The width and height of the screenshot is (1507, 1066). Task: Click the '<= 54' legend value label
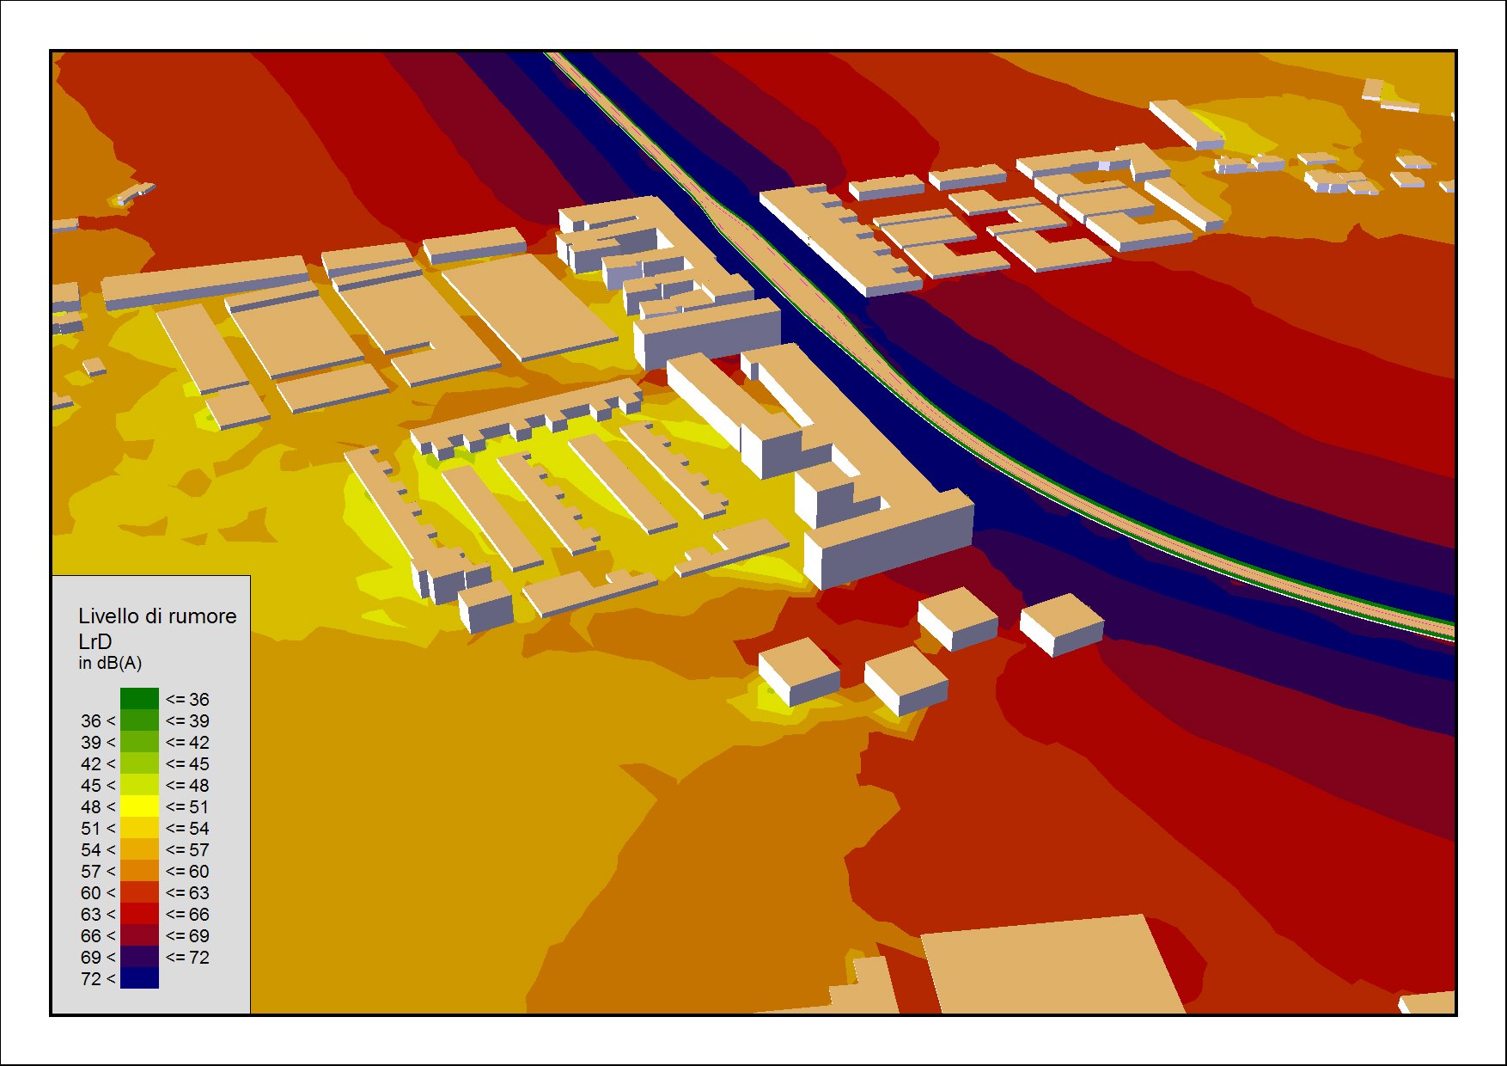187,828
